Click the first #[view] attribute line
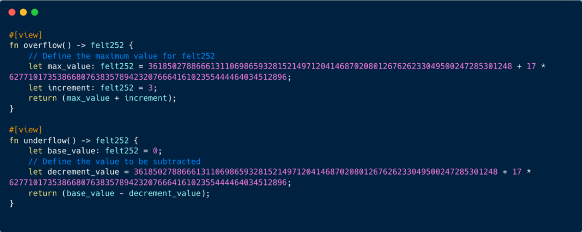Image resolution: width=582 pixels, height=232 pixels. [x=26, y=35]
